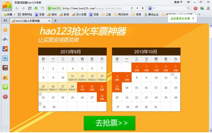The width and height of the screenshot is (212, 133).
Task: Click the scrollbar down arrow
Action: pyautogui.click(x=211, y=131)
